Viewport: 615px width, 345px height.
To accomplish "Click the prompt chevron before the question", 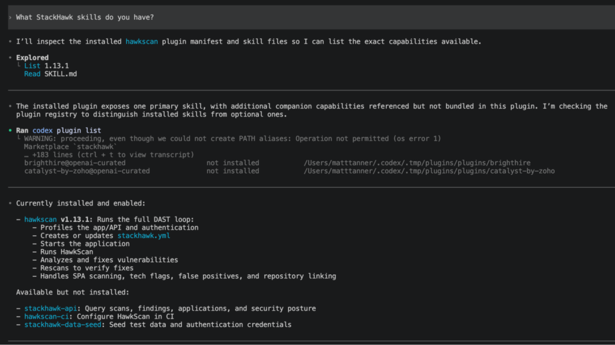I will 10,17.
